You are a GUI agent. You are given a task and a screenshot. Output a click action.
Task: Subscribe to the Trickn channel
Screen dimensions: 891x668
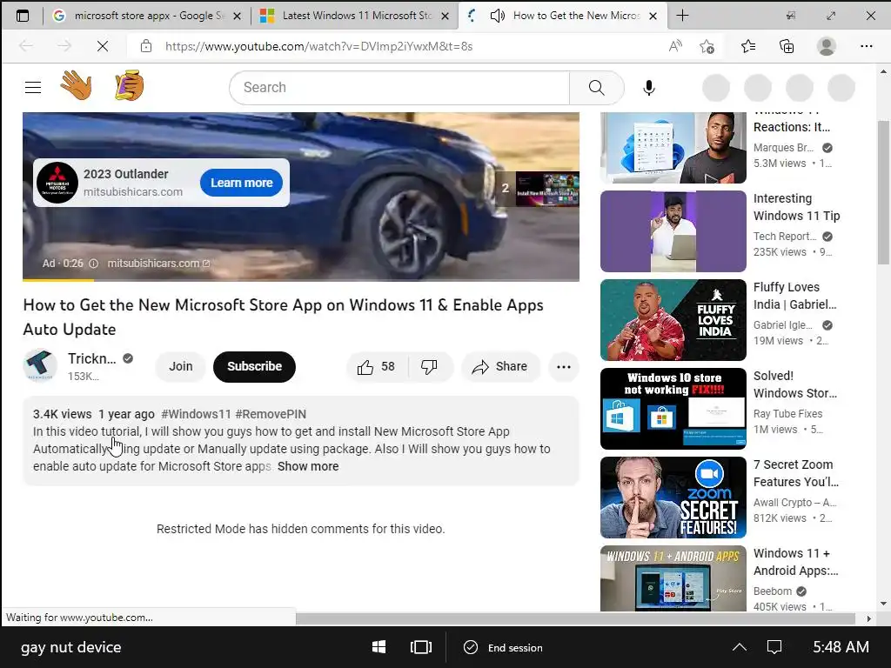(254, 367)
